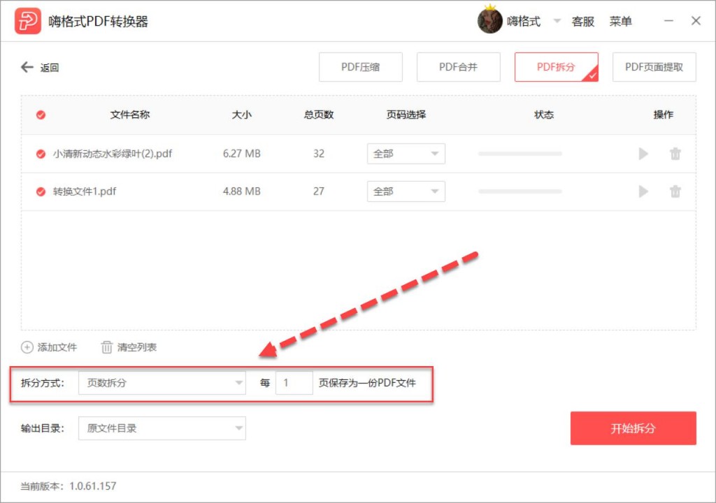Click the 返回 text link
The width and height of the screenshot is (716, 503).
pos(50,68)
